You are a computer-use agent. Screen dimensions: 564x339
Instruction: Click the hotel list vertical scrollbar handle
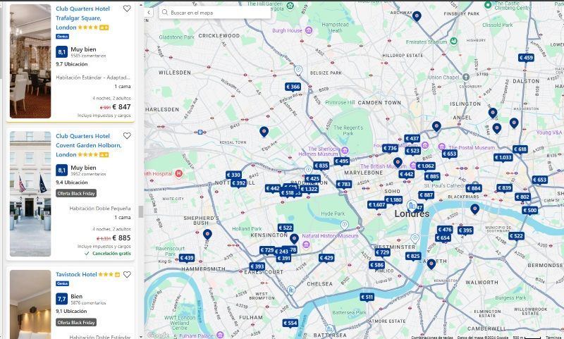pos(140,211)
